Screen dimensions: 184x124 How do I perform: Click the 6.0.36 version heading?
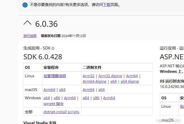[46, 24]
